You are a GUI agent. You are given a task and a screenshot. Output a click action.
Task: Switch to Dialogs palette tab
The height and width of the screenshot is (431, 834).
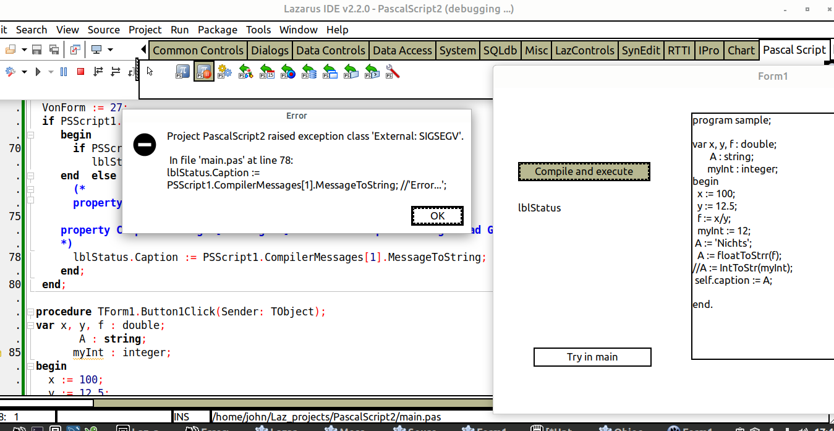click(270, 51)
